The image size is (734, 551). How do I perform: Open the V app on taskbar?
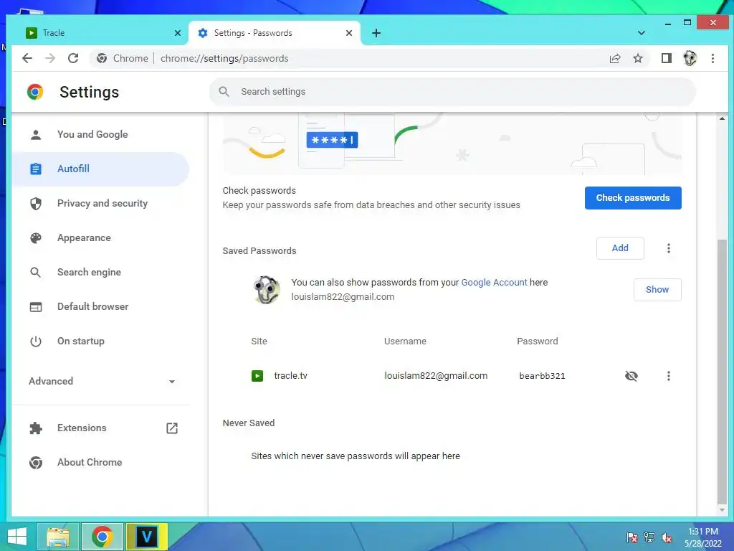(146, 537)
